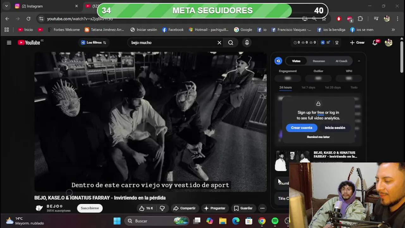This screenshot has height=228, width=405.
Task: Close the Instagram browser tab
Action: 77,6
